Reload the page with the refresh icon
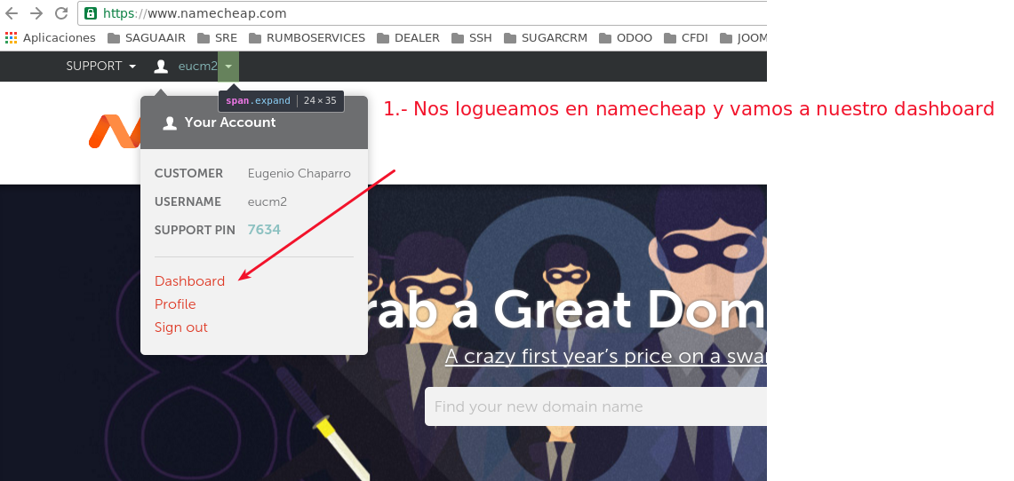 click(x=61, y=13)
